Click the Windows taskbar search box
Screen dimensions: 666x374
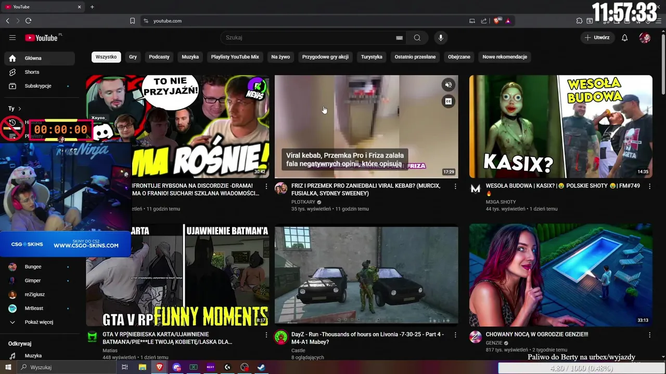(x=67, y=367)
